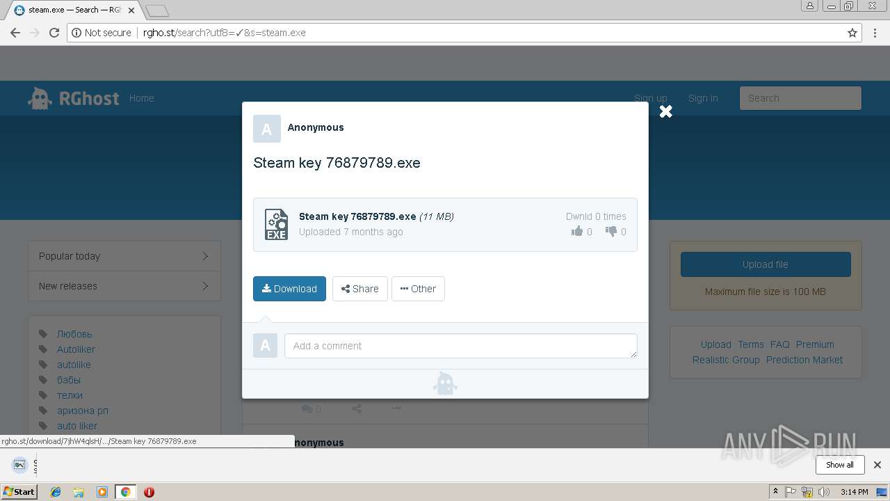Image resolution: width=890 pixels, height=501 pixels.
Task: Click the Chrome profile icon
Action: [x=810, y=6]
